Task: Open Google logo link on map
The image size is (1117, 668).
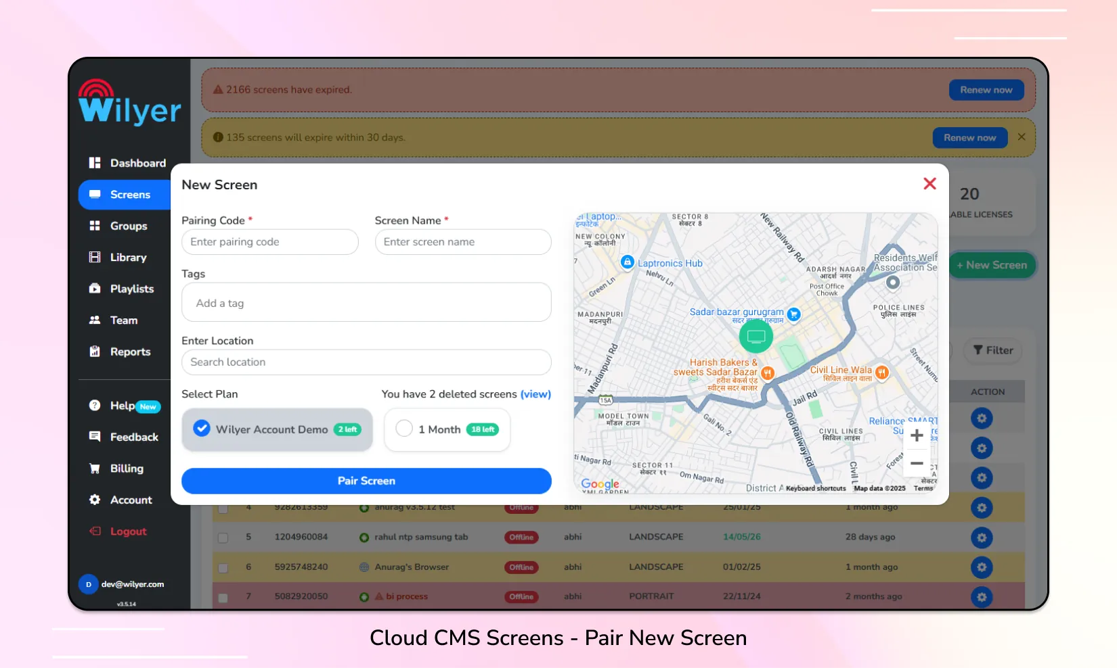Action: pos(600,484)
